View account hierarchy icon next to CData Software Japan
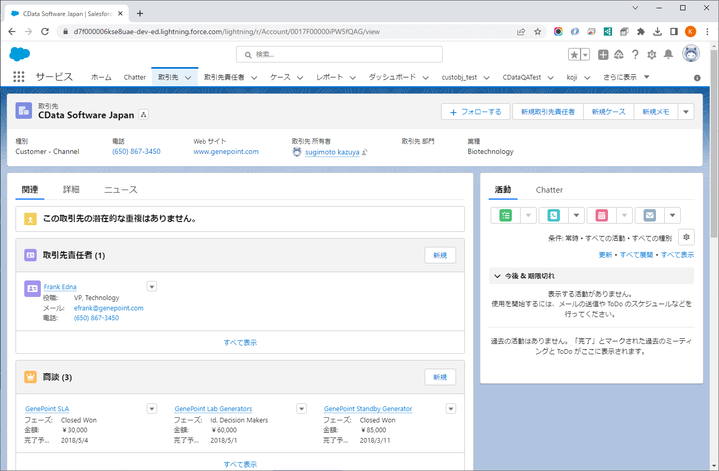The image size is (719, 471). 144,115
